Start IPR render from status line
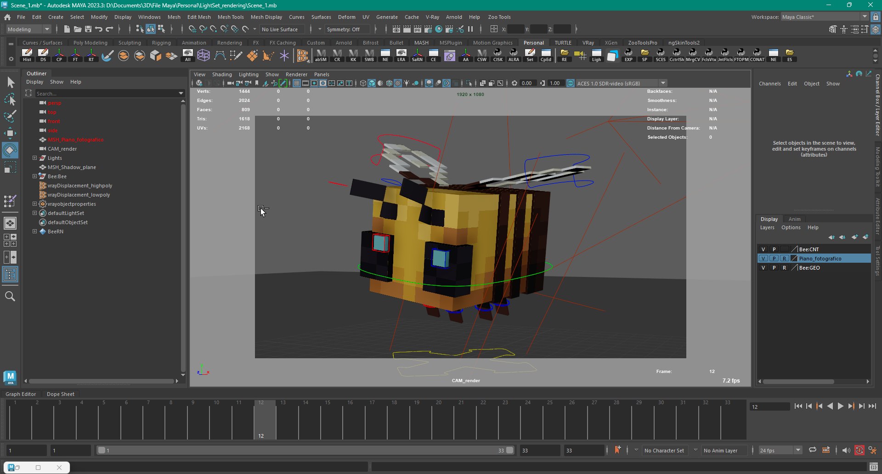This screenshot has height=474, width=882. (x=417, y=29)
